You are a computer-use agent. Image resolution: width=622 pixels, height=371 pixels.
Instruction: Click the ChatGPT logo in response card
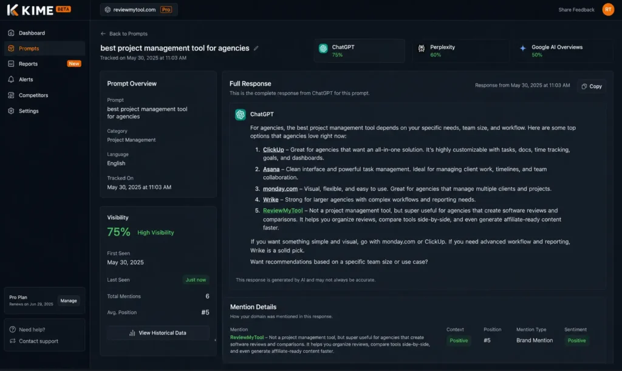(x=241, y=115)
